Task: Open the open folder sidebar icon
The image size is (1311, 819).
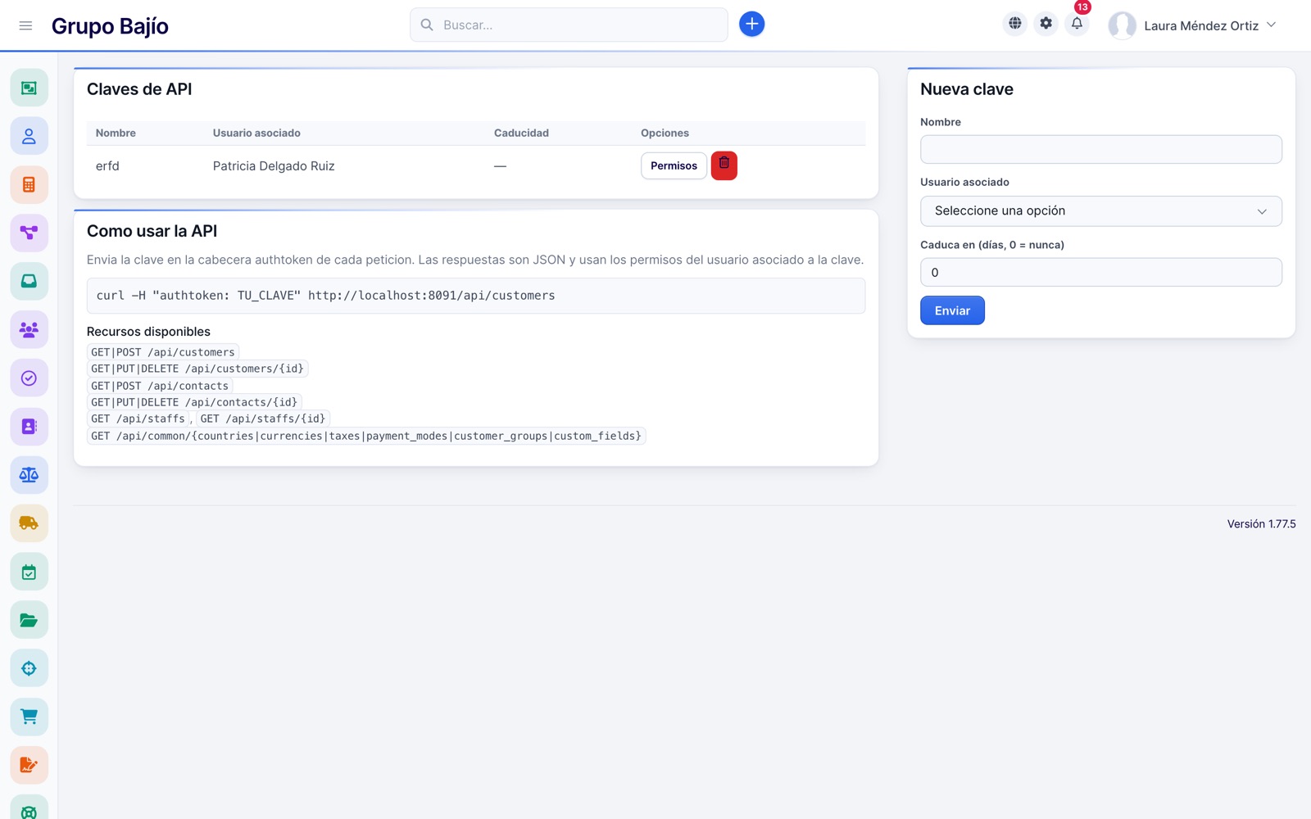Action: point(29,620)
